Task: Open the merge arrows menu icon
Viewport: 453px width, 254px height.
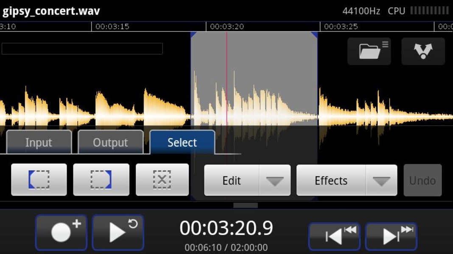Action: coord(423,51)
